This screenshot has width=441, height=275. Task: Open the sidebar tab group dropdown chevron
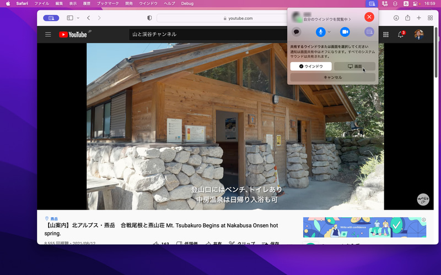(78, 18)
